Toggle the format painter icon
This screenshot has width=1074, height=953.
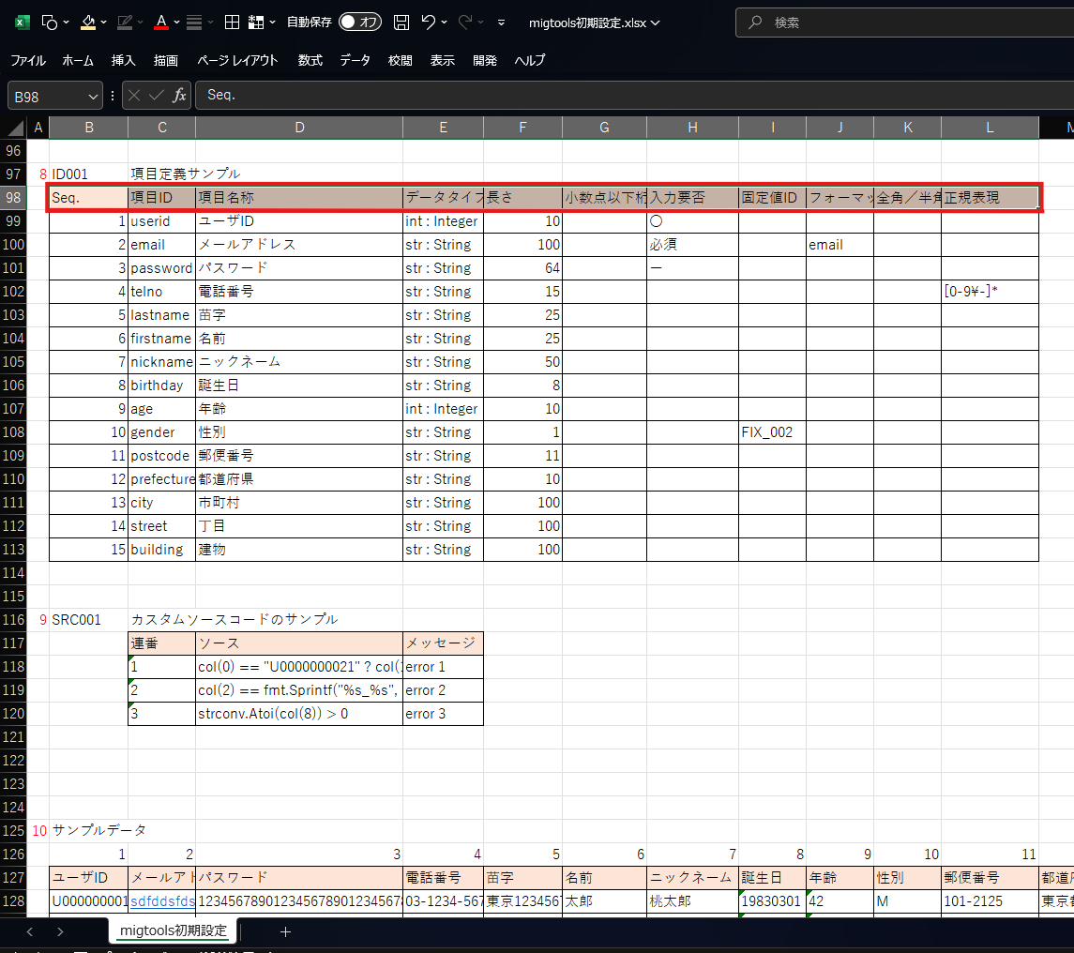[x=123, y=23]
